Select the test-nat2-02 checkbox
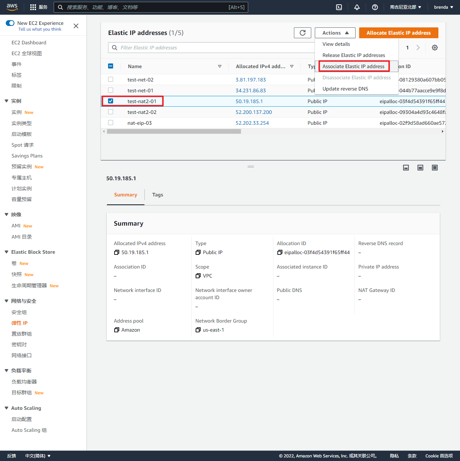The image size is (460, 461). tap(111, 112)
